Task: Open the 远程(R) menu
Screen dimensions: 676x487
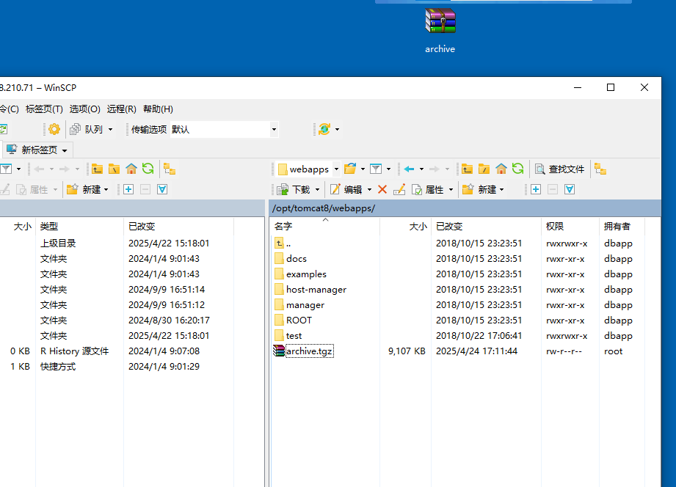Action: 121,109
